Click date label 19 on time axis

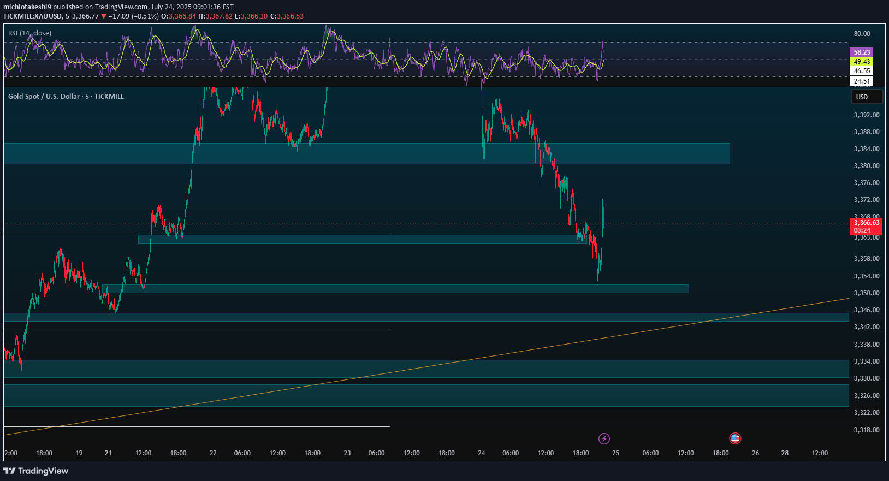click(x=79, y=453)
